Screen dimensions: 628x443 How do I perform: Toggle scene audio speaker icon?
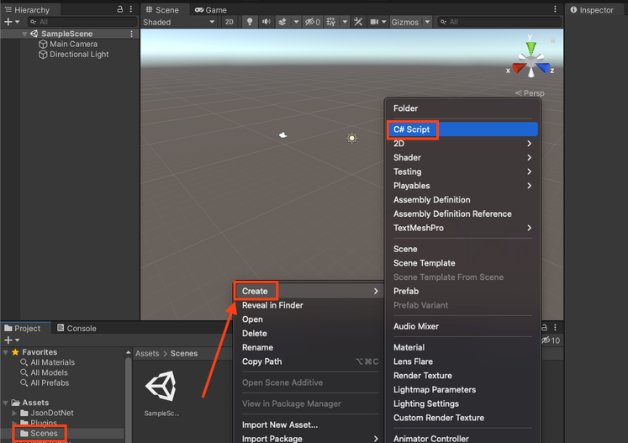pyautogui.click(x=266, y=22)
